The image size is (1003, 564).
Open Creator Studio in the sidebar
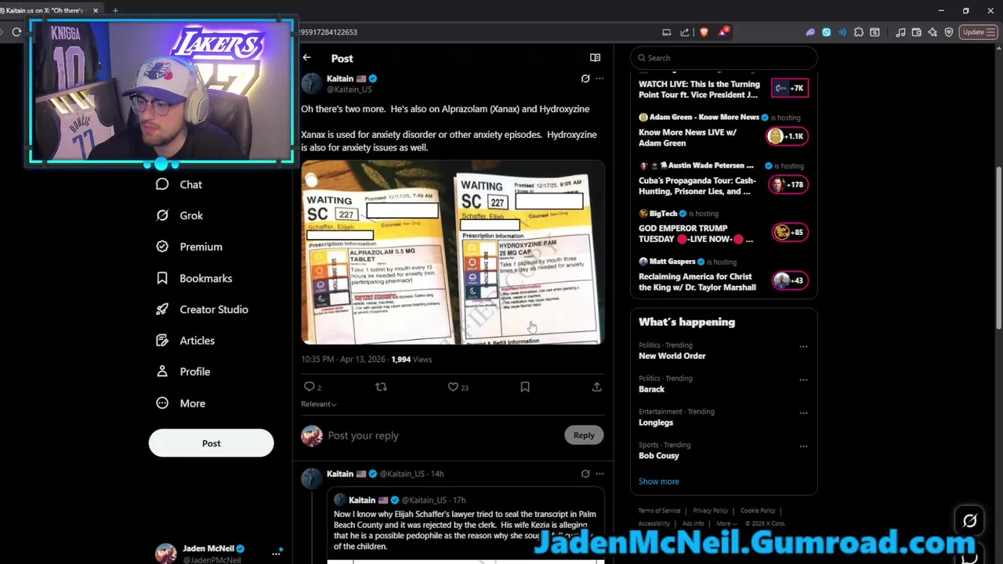click(202, 309)
